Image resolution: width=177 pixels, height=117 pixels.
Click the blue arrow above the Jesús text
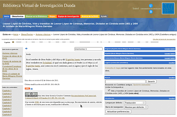click(26, 49)
